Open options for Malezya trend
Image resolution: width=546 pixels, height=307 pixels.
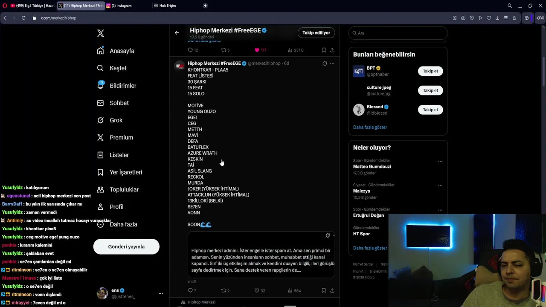tap(440, 185)
